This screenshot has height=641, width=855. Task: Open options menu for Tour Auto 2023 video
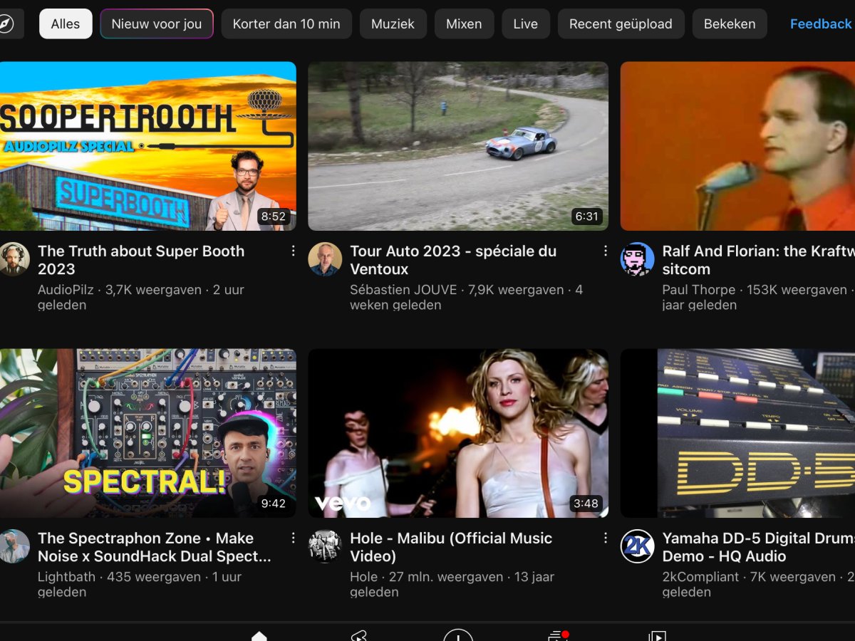(x=605, y=251)
